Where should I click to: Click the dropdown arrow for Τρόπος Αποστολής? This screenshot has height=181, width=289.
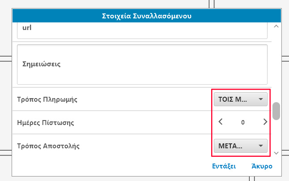[x=260, y=146]
